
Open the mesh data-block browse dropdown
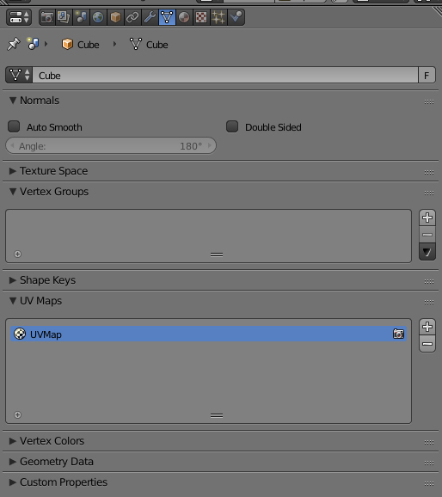pyautogui.click(x=19, y=75)
